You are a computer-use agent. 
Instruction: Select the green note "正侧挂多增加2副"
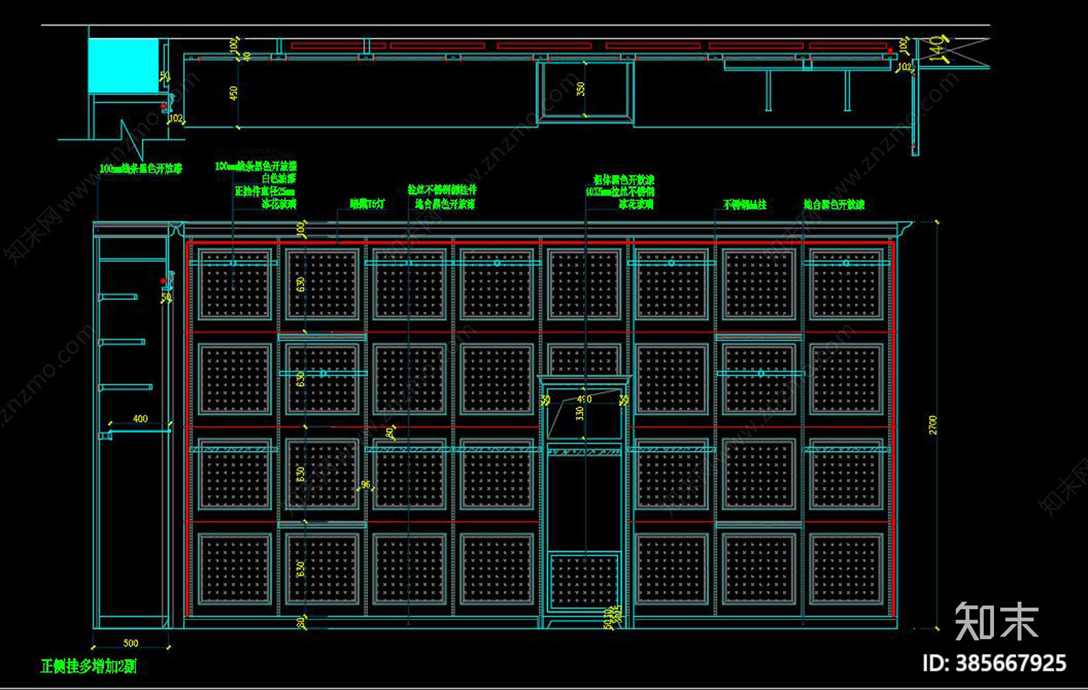[88, 667]
